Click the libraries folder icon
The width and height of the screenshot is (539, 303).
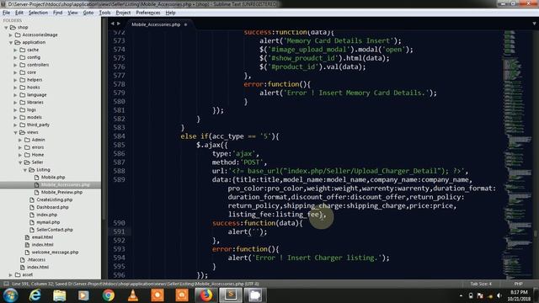coord(23,103)
